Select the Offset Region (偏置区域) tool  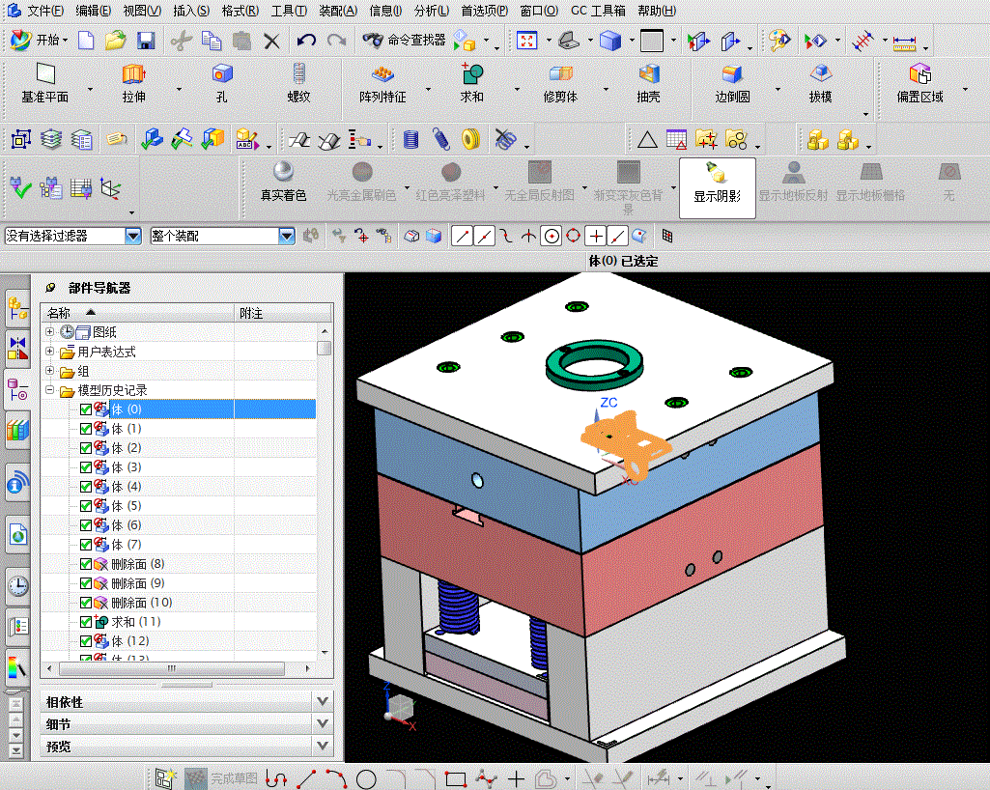click(x=919, y=74)
